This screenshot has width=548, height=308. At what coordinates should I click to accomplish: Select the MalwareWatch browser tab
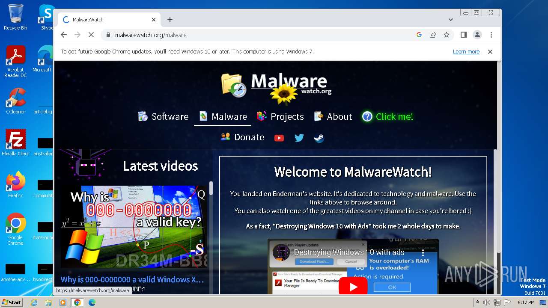(109, 20)
